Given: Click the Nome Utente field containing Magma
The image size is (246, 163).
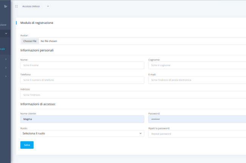Looking at the screenshot, I should [x=82, y=119].
